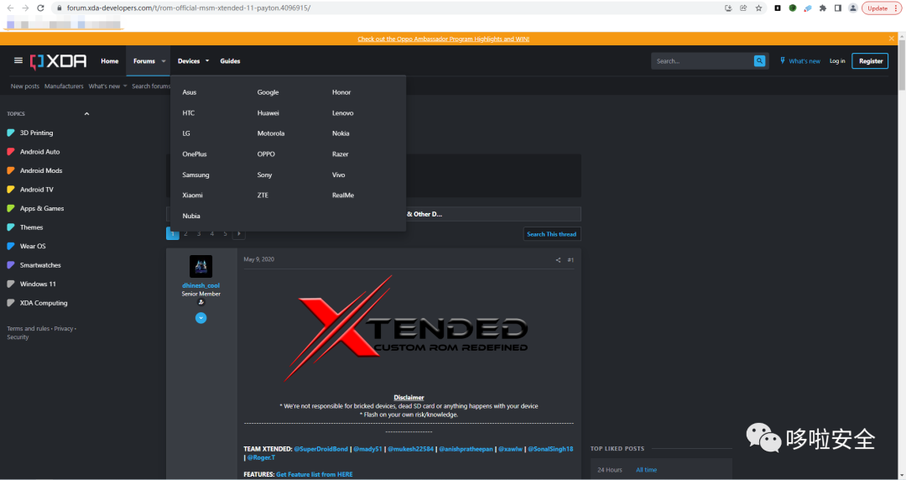Click the Wear OS topic icon
The image size is (906, 480).
[x=10, y=247]
